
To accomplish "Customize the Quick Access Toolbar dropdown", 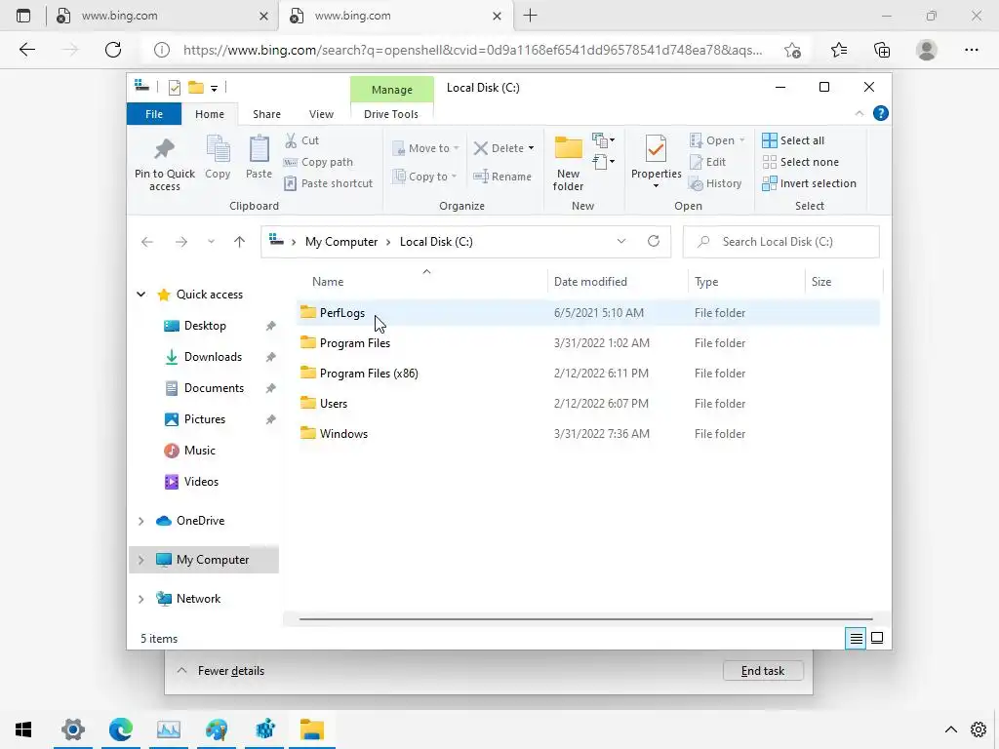I will (214, 89).
